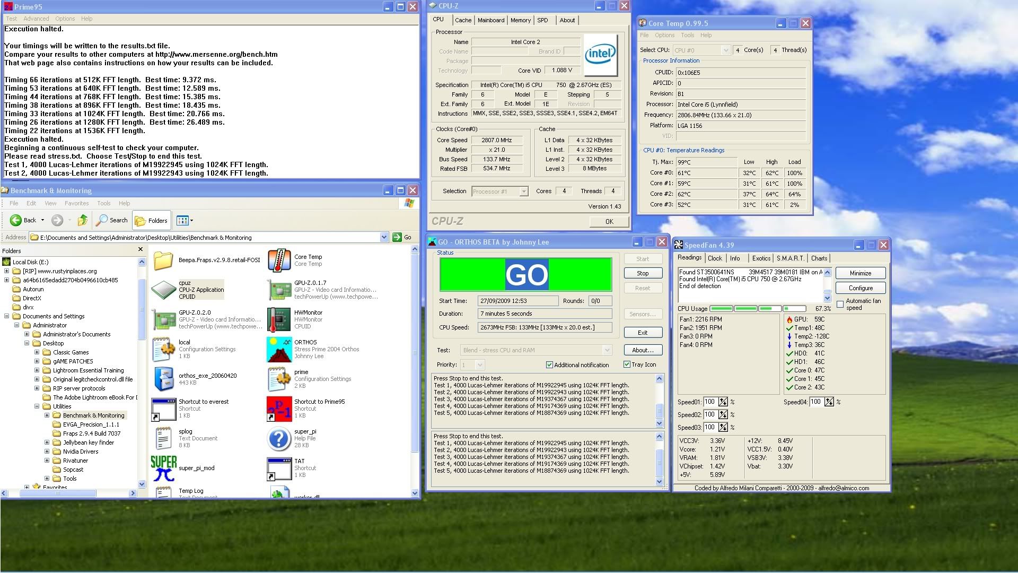
Task: Open the Back button history dropdown arrow
Action: point(42,220)
